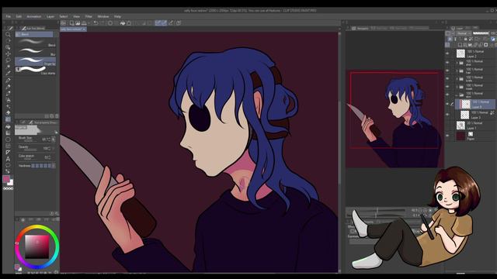Select the Gradient tool
Image resolution: width=497 pixels, height=279 pixels.
coord(8,133)
